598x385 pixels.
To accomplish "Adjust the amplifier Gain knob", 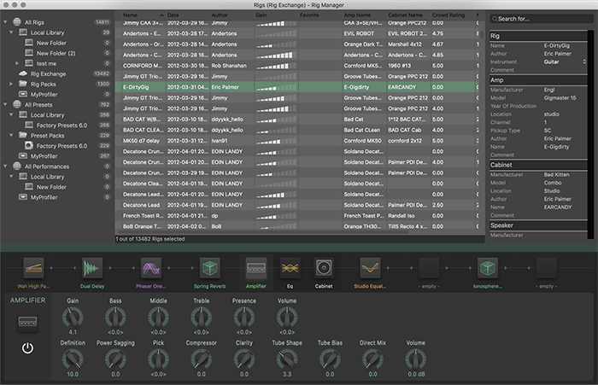I will point(73,318).
